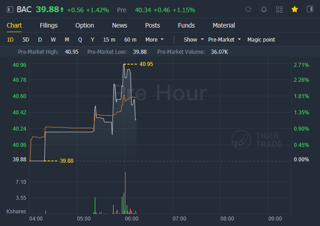The image size is (320, 226).
Task: Click the 40.60 price axis label
Action: click(x=19, y=96)
